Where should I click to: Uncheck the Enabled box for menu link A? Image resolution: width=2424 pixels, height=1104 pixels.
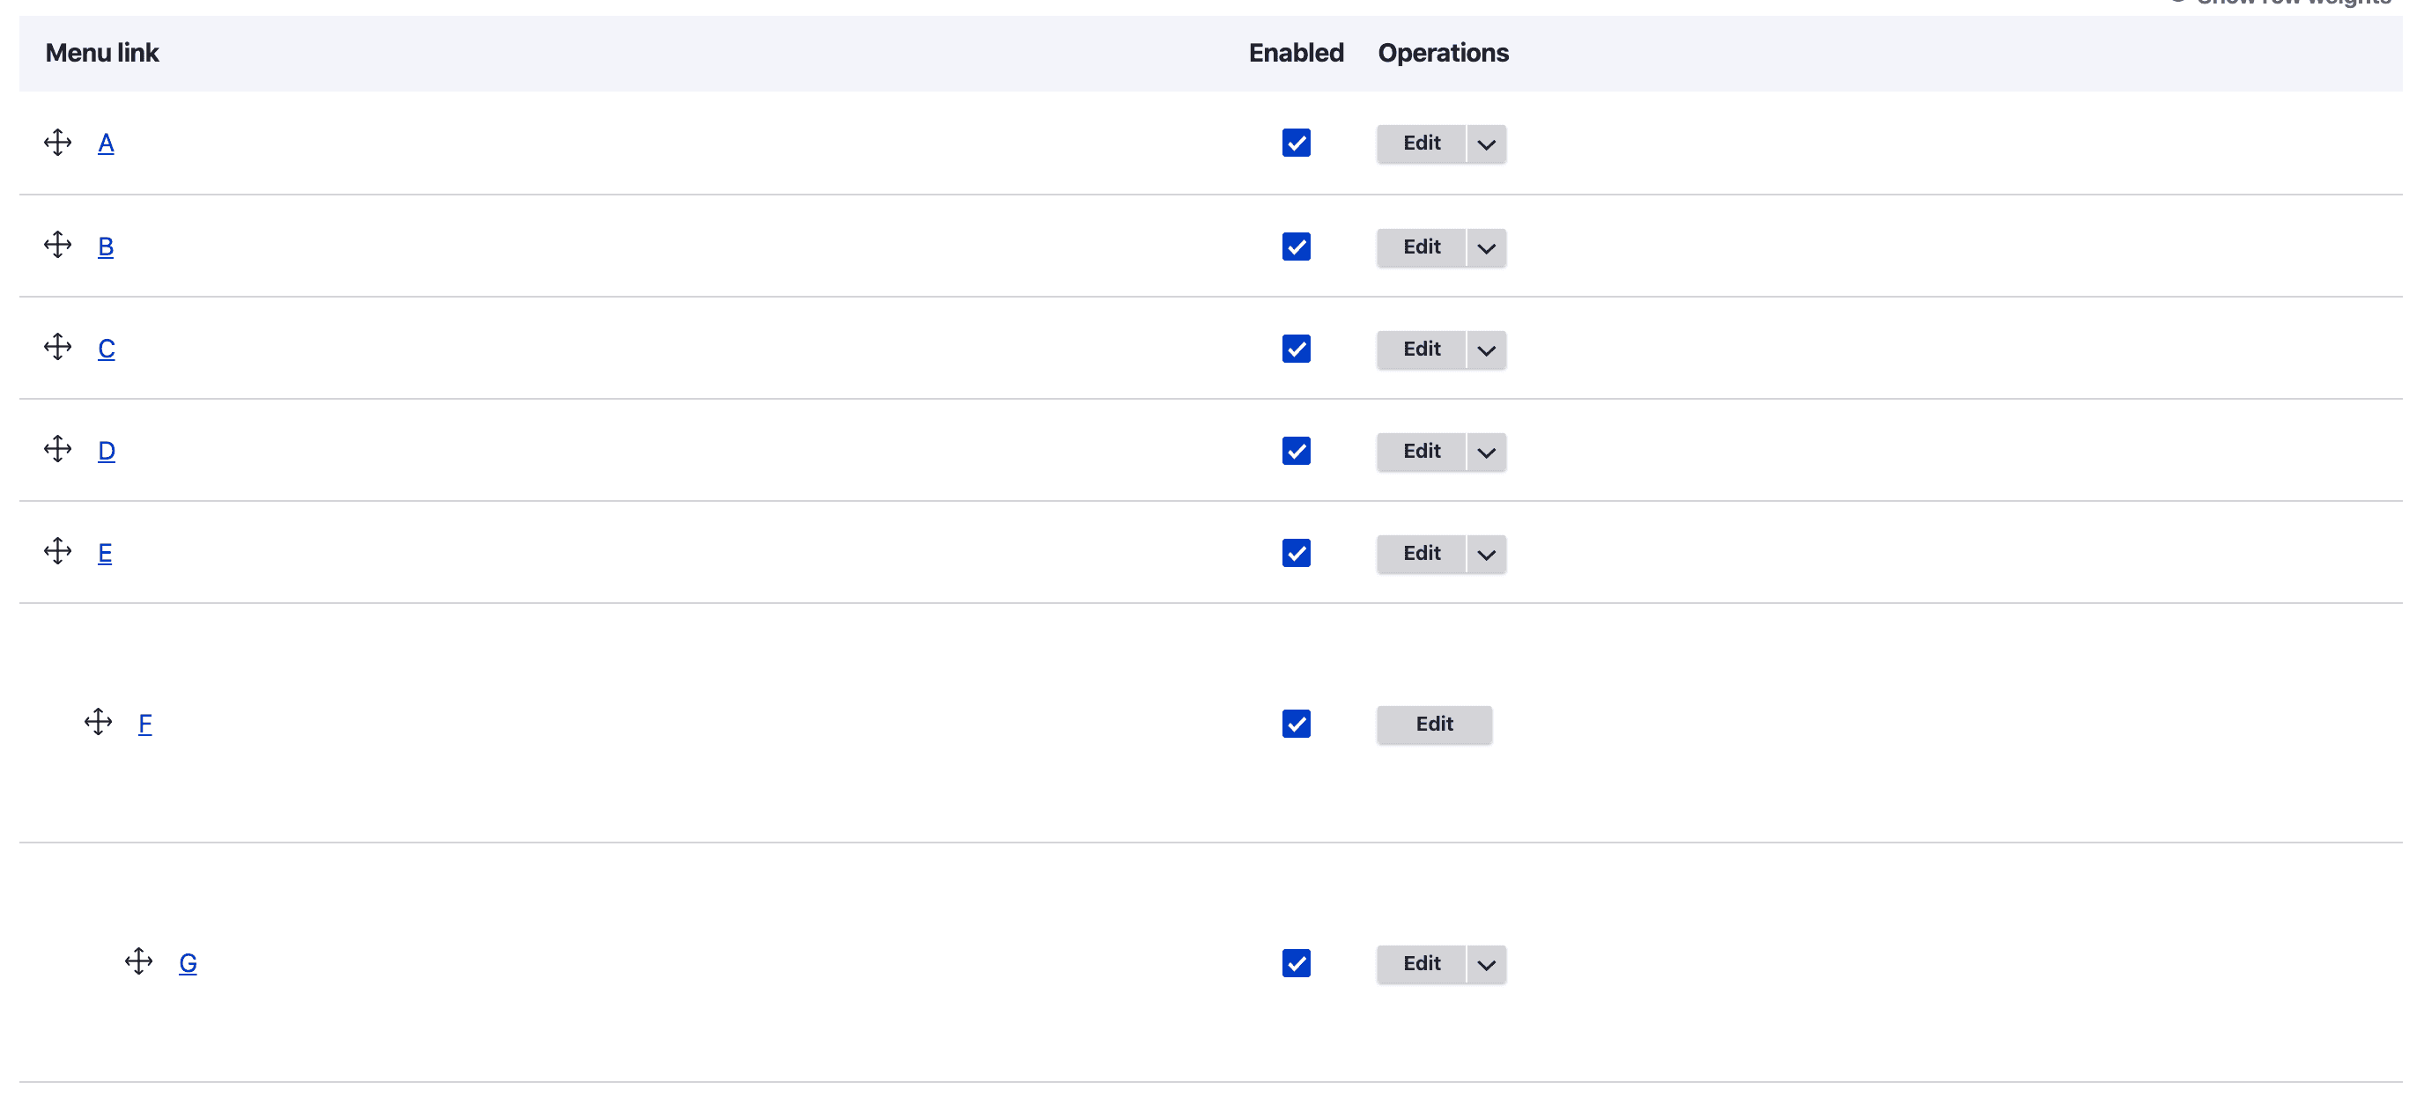click(1296, 143)
